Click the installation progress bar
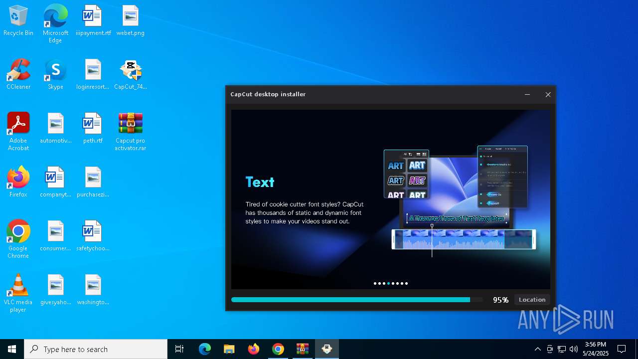The height and width of the screenshot is (359, 638). 357,300
